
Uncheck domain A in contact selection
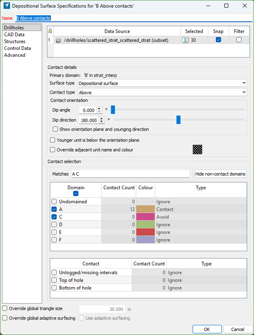tap(54, 209)
